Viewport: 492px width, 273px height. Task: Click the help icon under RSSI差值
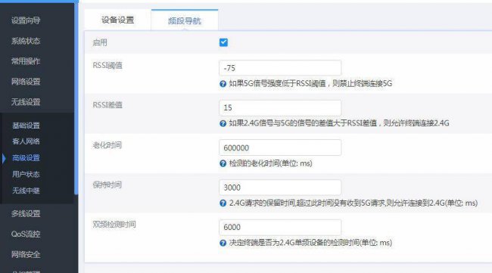pyautogui.click(x=223, y=123)
